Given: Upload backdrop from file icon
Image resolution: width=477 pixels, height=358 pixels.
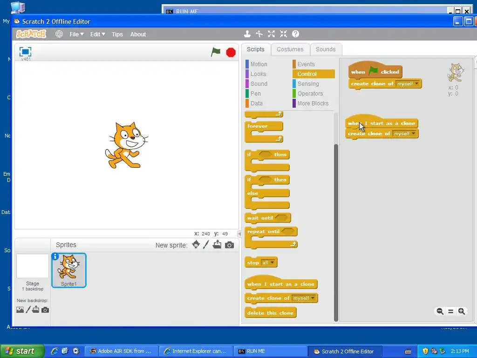Looking at the screenshot, I should [35, 310].
